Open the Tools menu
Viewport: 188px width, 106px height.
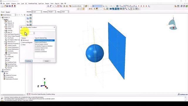tap(52, 4)
